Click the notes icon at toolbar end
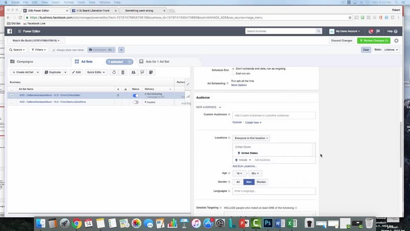This screenshot has height=231, width=410. coord(151,72)
